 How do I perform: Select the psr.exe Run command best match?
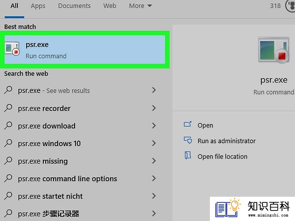(x=85, y=50)
